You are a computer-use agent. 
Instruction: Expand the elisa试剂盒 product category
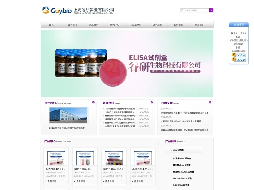[178, 150]
